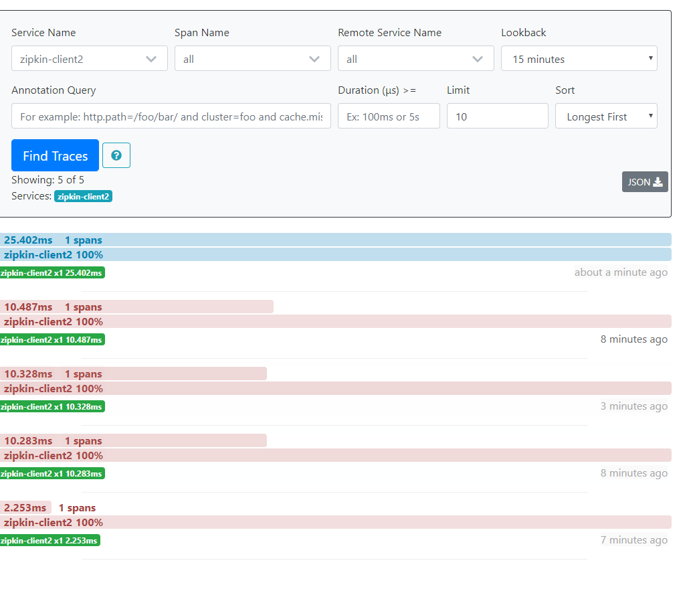
Task: Click the green zipkin-client2 x1 10.487ms badge
Action: click(x=52, y=340)
